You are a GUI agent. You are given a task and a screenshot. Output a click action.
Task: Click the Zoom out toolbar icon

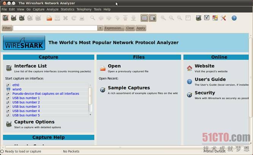(x=172, y=18)
